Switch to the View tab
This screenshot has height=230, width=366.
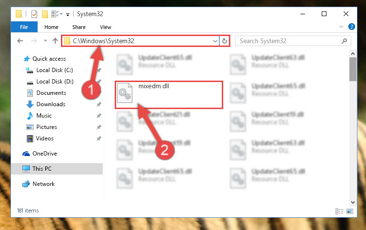coord(106,27)
